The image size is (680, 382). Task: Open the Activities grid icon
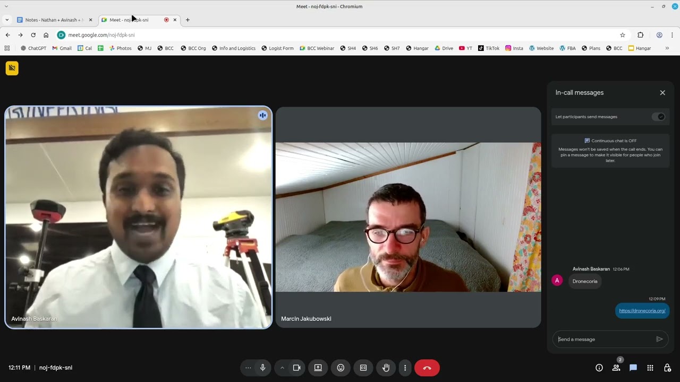[x=650, y=368]
